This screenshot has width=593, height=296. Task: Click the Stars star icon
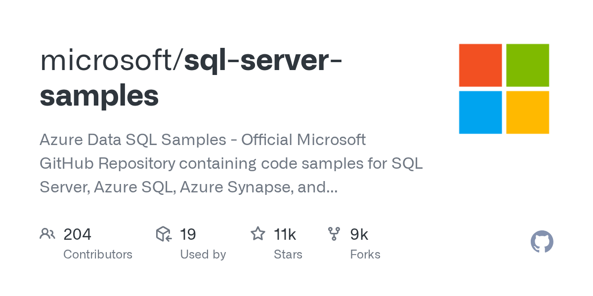click(258, 234)
